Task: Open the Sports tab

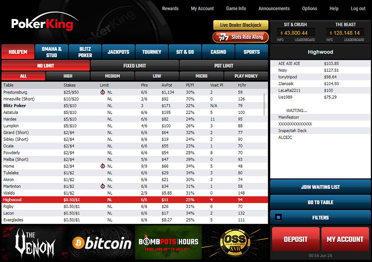Action: [252, 52]
